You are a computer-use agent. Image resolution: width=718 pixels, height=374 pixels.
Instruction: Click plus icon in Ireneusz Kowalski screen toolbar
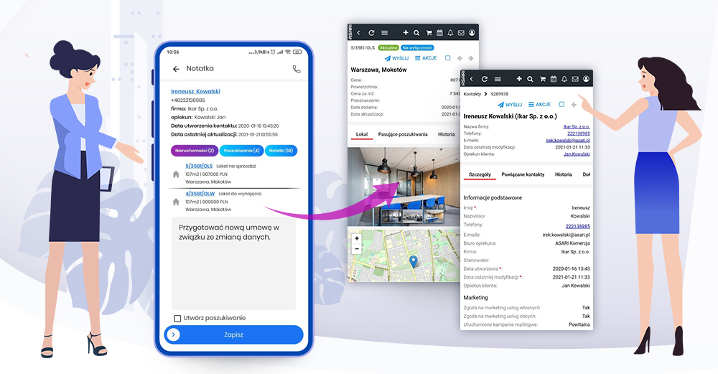(519, 79)
